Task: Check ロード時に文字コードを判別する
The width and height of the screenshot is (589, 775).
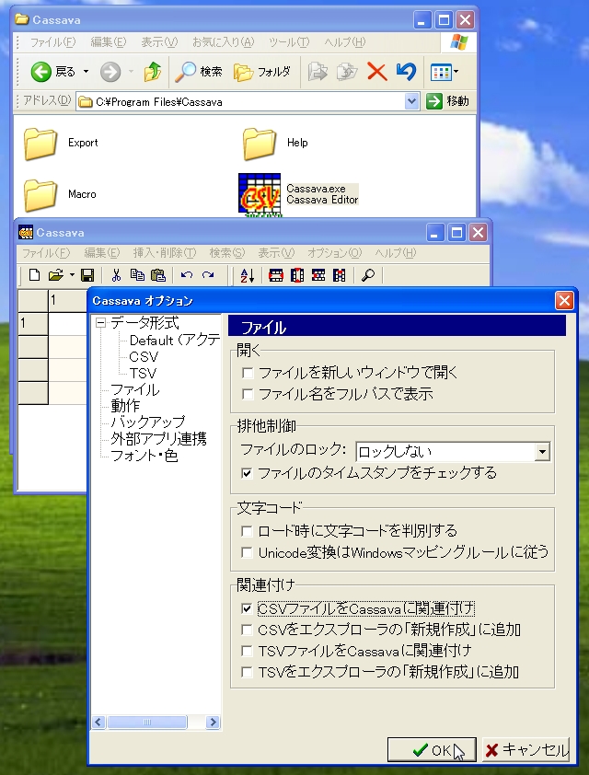Action: [247, 531]
